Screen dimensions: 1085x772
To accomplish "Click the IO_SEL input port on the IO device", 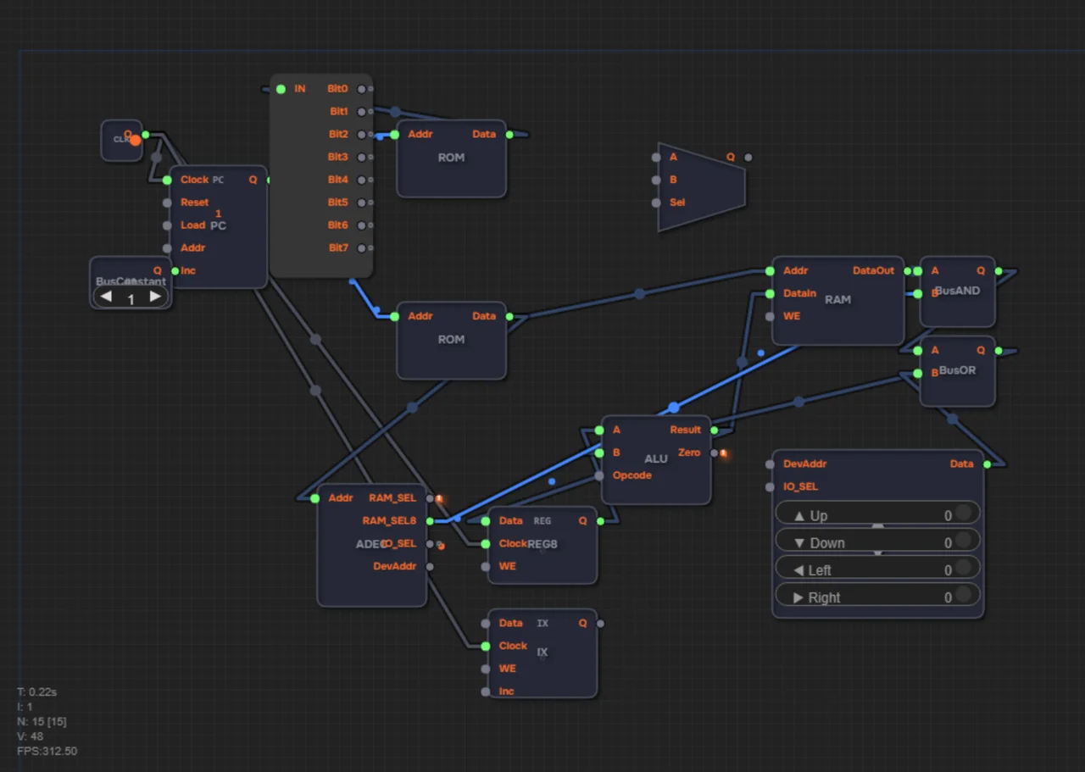I will click(770, 487).
